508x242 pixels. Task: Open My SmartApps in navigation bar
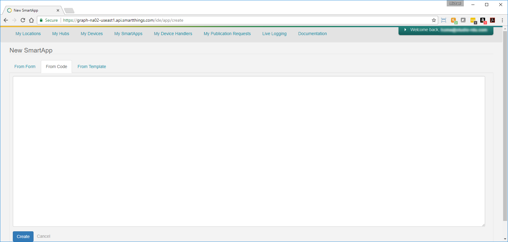pyautogui.click(x=128, y=34)
